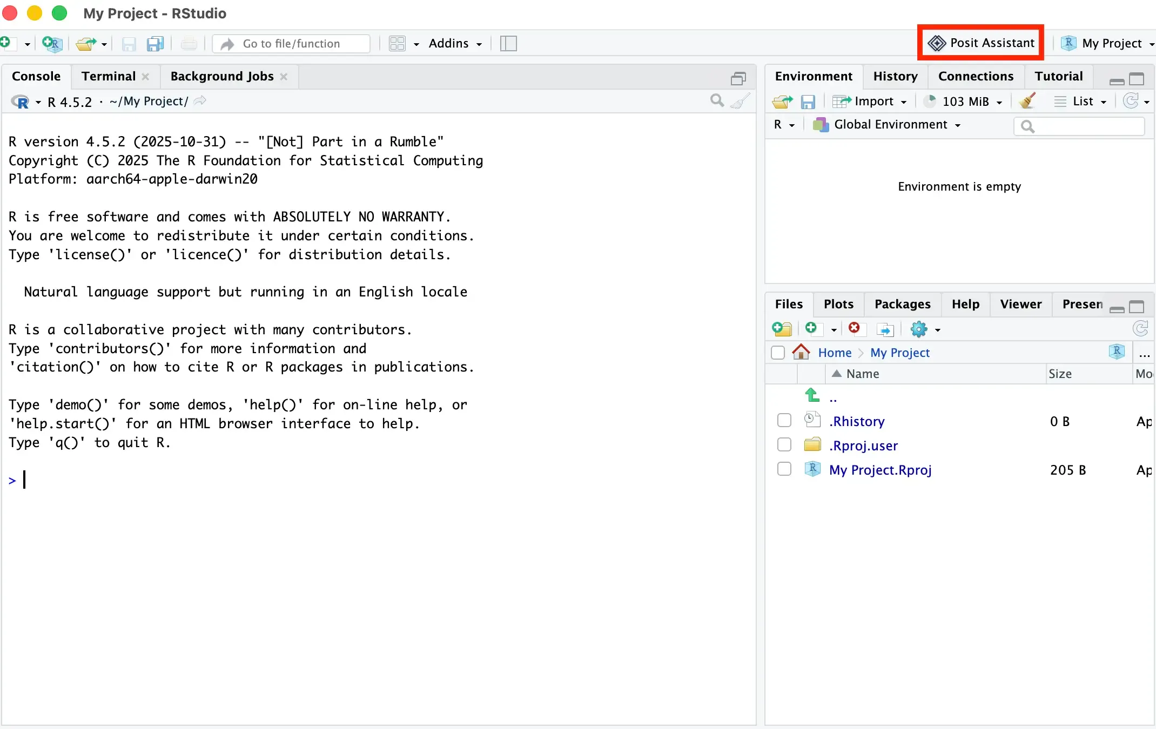Viewport: 1156px width, 729px height.
Task: Refresh the Environment pane
Action: pos(1131,101)
